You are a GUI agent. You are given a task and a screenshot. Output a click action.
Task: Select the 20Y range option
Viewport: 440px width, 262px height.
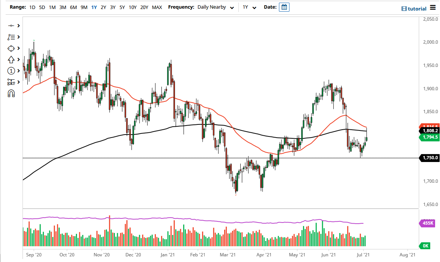(x=144, y=7)
